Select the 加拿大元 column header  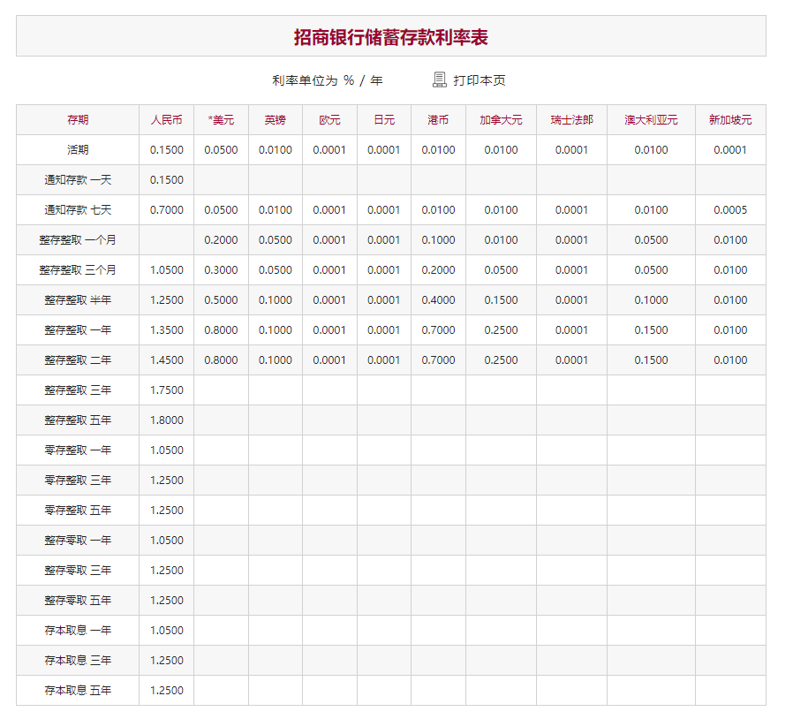pyautogui.click(x=501, y=120)
